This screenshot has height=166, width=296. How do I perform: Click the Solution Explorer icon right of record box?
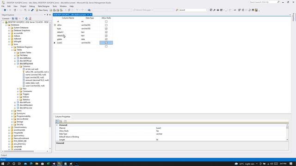coord(211,10)
